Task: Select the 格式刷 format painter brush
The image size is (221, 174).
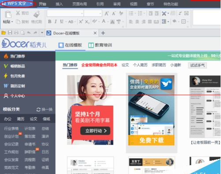Action: 37,15
